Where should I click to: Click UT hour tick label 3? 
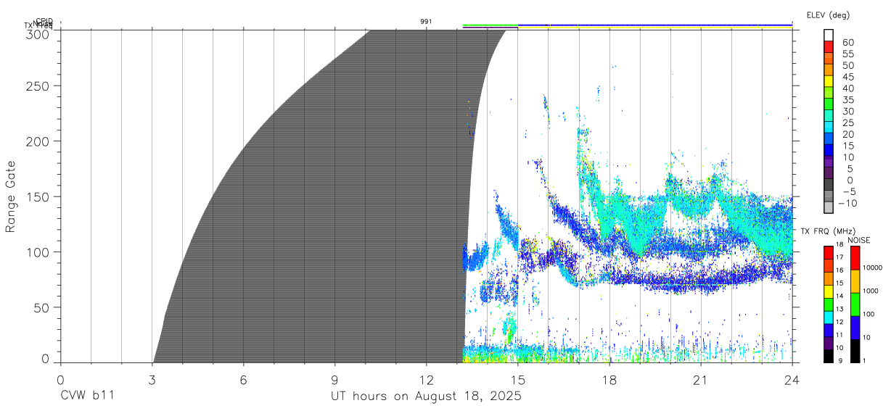pyautogui.click(x=152, y=380)
